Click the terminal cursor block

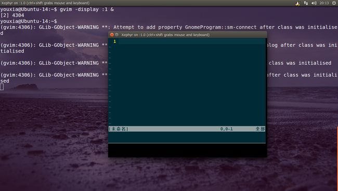pos(2,87)
